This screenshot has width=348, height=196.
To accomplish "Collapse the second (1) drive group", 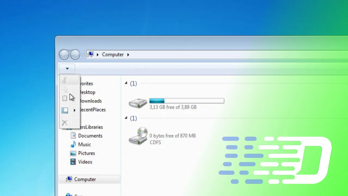I will [126, 118].
